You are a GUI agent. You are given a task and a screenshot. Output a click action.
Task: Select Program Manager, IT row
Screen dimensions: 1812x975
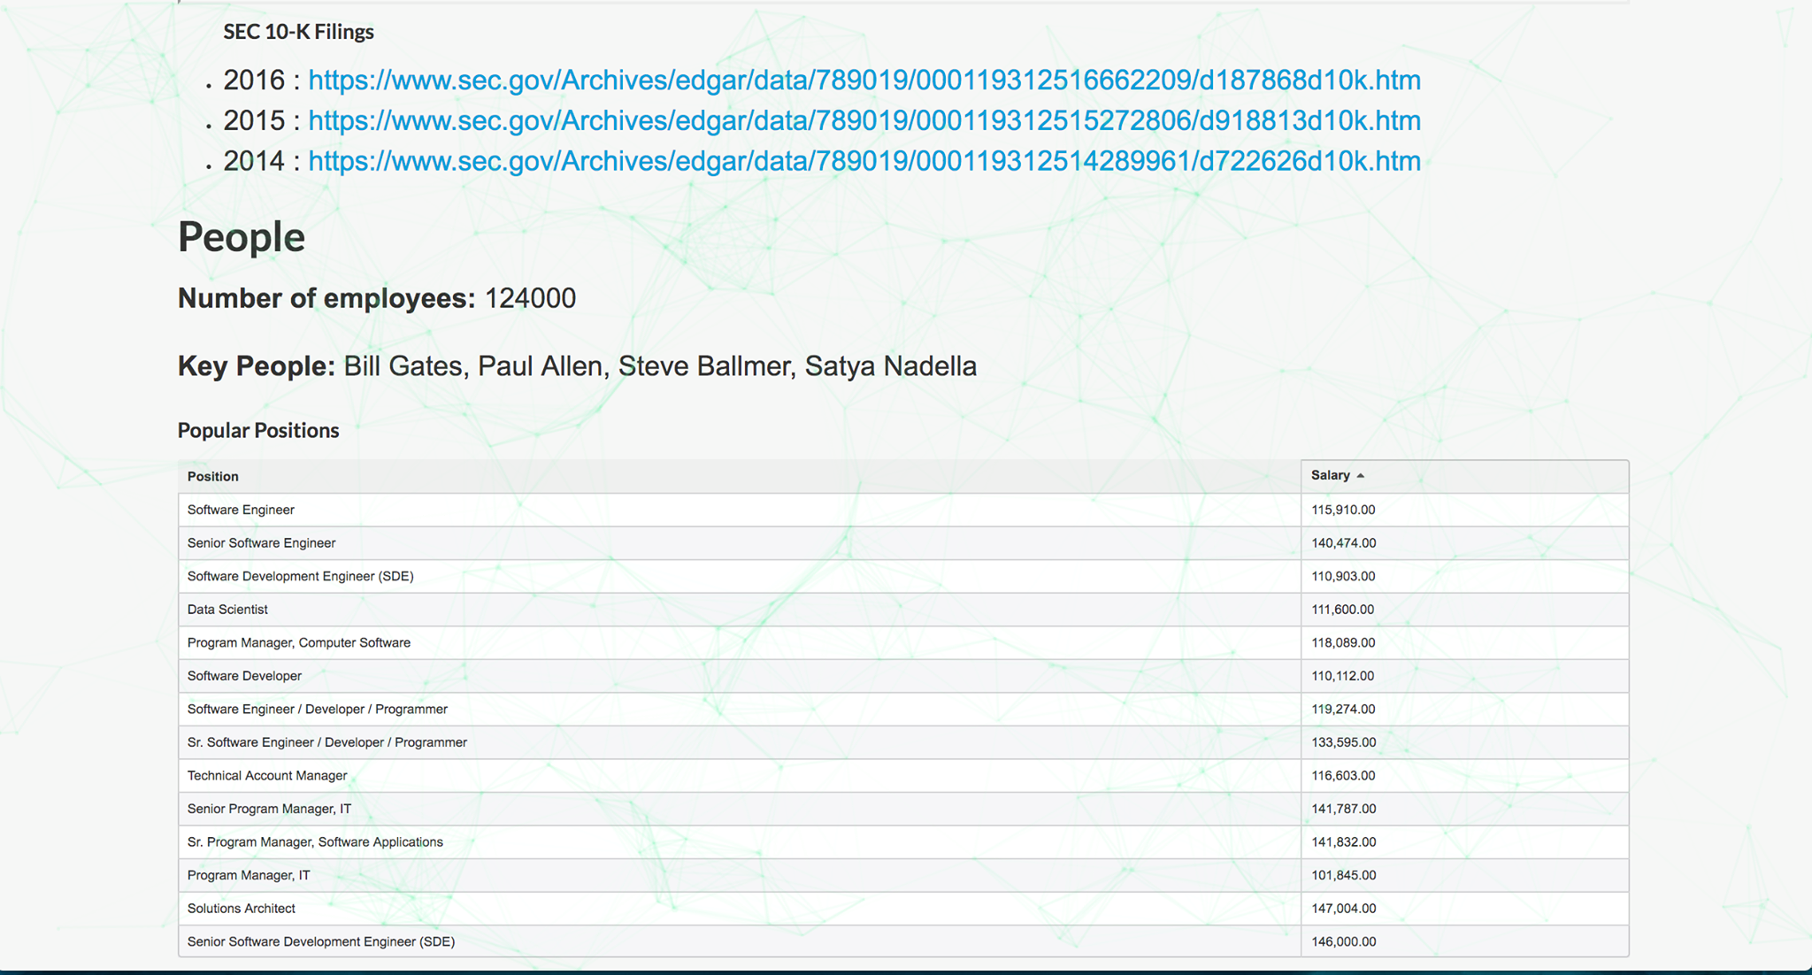click(249, 875)
